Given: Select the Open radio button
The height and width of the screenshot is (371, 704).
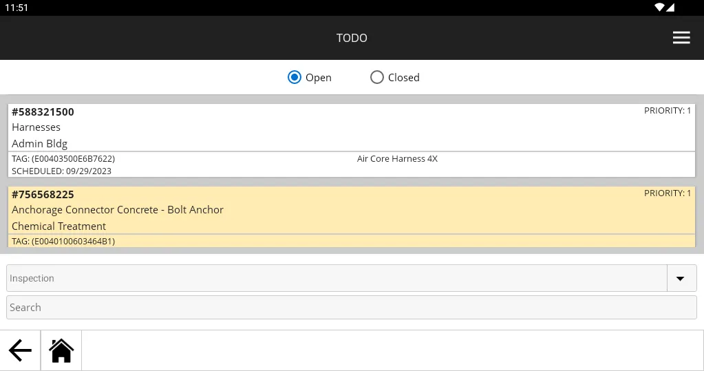Looking at the screenshot, I should pos(295,77).
